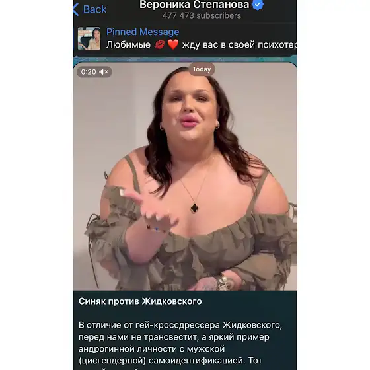Click the 0:20 video duration badge
The width and height of the screenshot is (370, 370).
click(x=94, y=72)
